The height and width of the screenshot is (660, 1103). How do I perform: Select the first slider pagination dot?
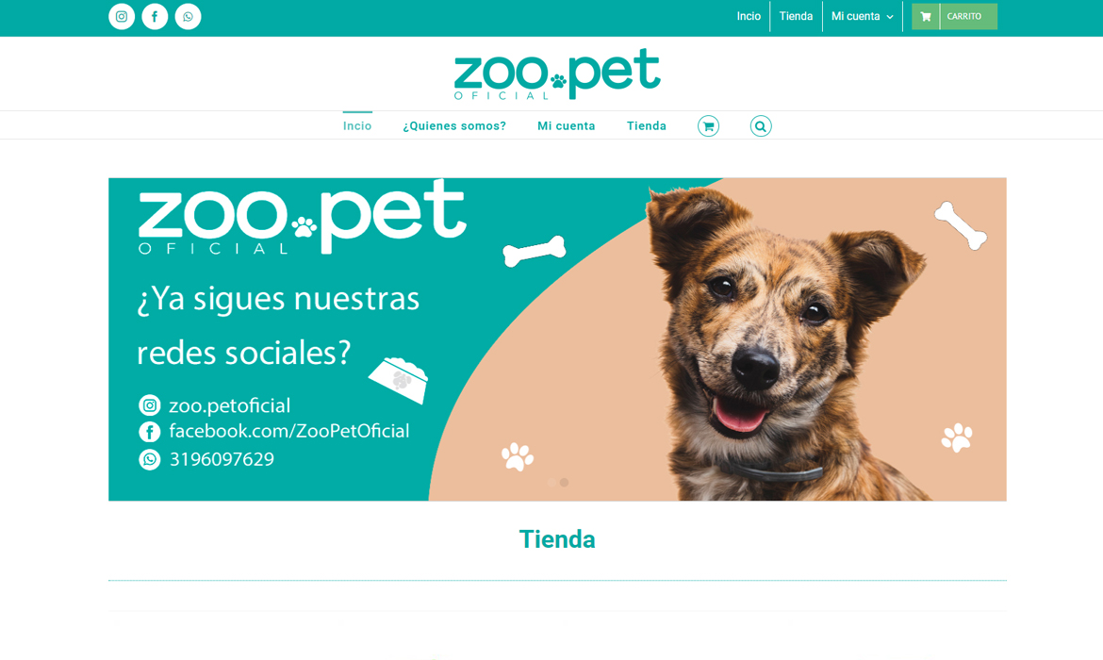[x=551, y=483]
